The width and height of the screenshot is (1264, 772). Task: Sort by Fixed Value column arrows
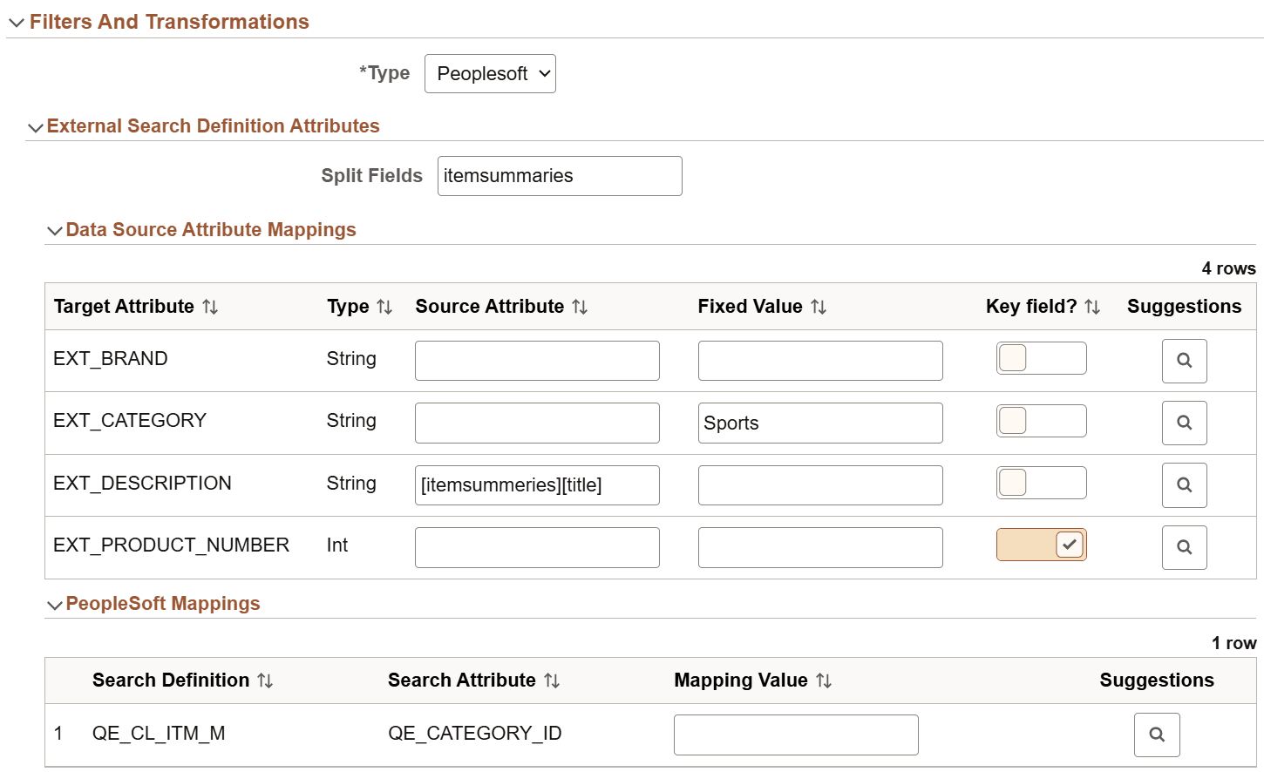(819, 307)
